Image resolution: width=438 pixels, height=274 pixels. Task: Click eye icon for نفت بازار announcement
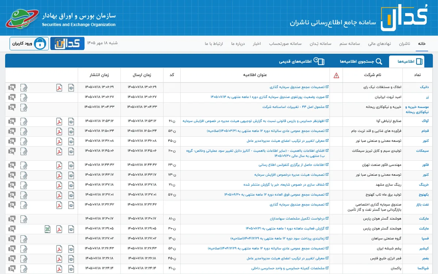[71, 205]
